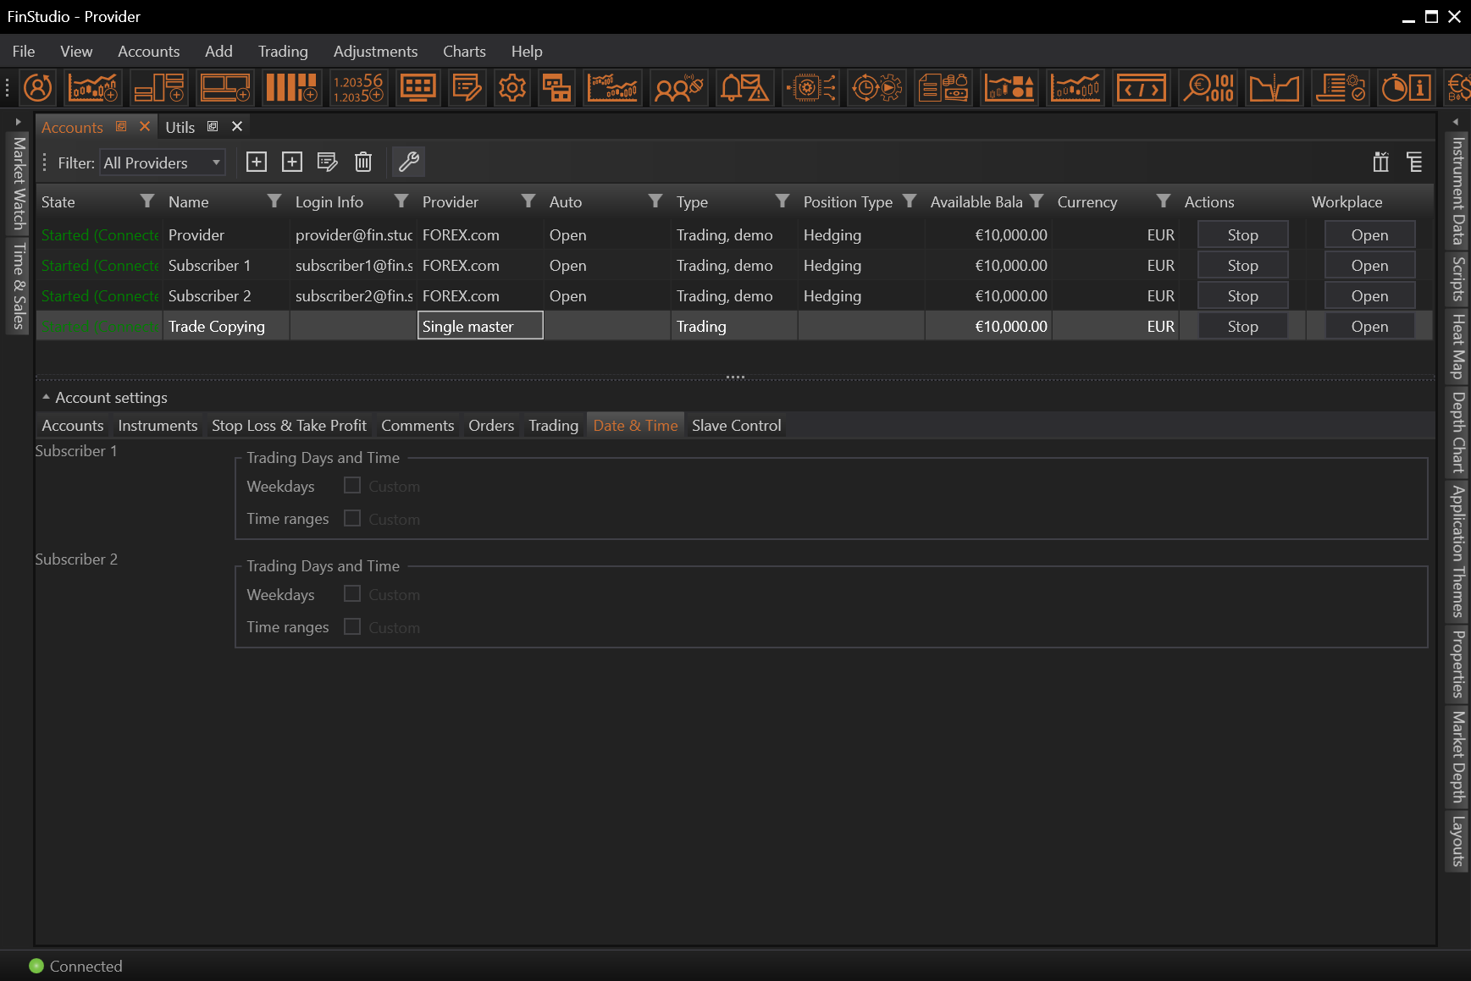The width and height of the screenshot is (1471, 981).
Task: Open the code script editor icon
Action: tap(1141, 88)
